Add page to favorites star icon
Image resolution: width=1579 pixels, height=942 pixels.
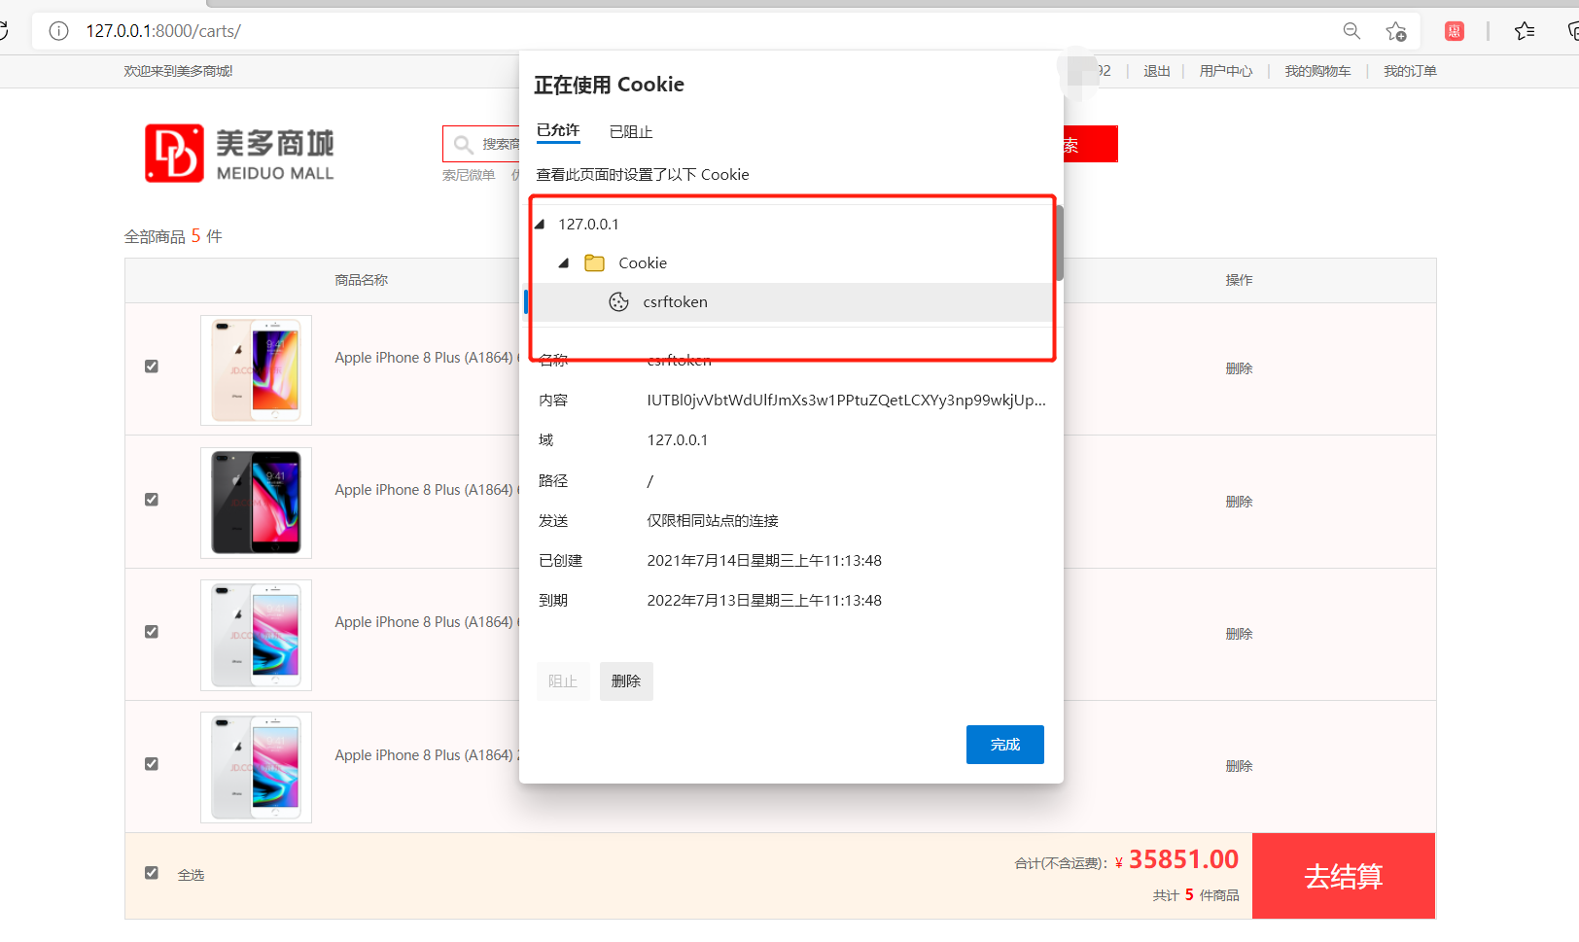click(x=1396, y=31)
